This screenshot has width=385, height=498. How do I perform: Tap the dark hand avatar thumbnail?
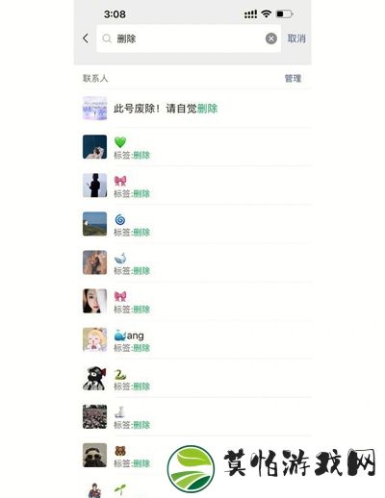click(94, 147)
